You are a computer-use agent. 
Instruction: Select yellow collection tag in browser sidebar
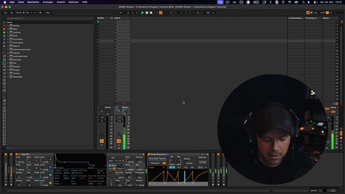[x=4, y=32]
